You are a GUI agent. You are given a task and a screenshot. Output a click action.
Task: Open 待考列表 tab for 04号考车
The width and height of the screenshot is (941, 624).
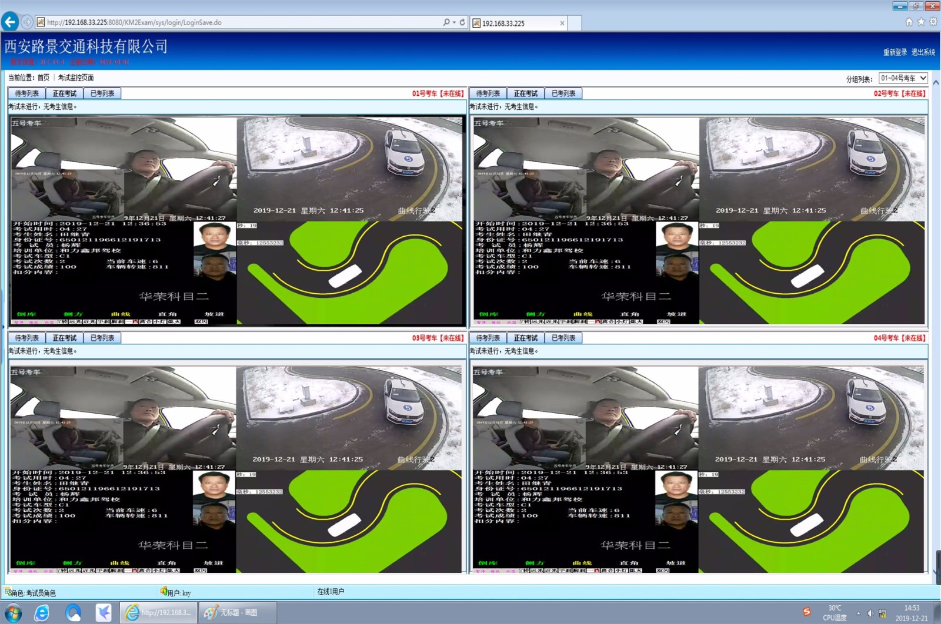pos(488,338)
